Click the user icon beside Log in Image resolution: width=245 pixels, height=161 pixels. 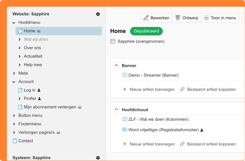coord(39,90)
